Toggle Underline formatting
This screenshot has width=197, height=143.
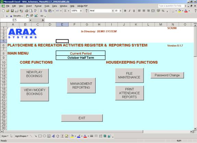coord(134,11)
